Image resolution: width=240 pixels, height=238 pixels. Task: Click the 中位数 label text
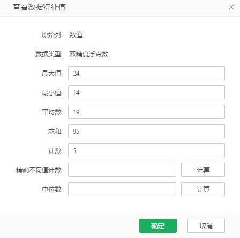pos(52,189)
